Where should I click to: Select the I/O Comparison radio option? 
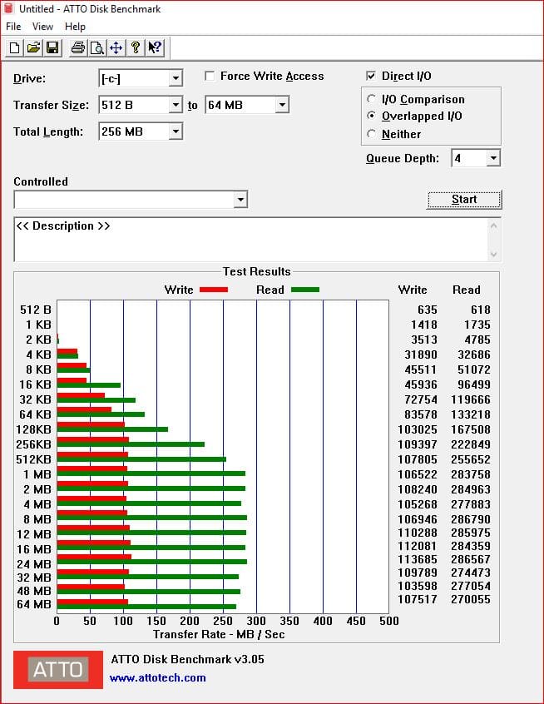coord(371,98)
